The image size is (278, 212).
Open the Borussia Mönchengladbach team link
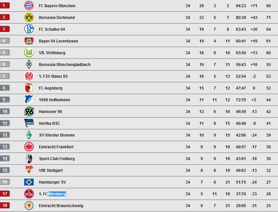pos(65,65)
